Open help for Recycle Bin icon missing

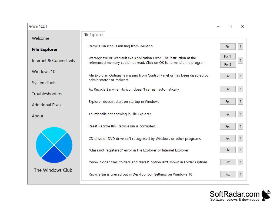click(x=240, y=47)
